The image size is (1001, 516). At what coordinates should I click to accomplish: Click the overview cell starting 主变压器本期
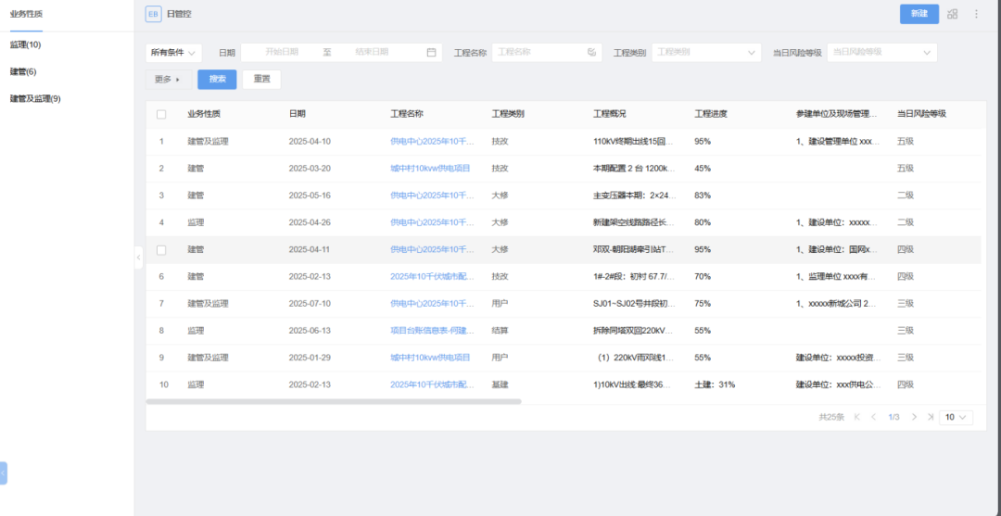coord(633,195)
